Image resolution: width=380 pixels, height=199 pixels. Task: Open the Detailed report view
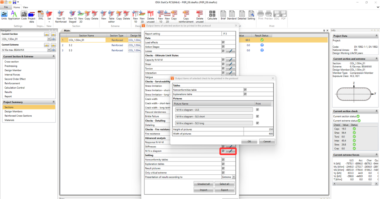click(x=242, y=15)
